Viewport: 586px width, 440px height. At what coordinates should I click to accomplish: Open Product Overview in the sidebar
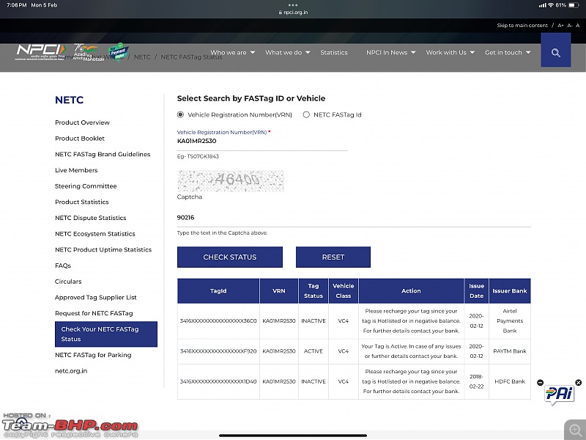(x=82, y=122)
